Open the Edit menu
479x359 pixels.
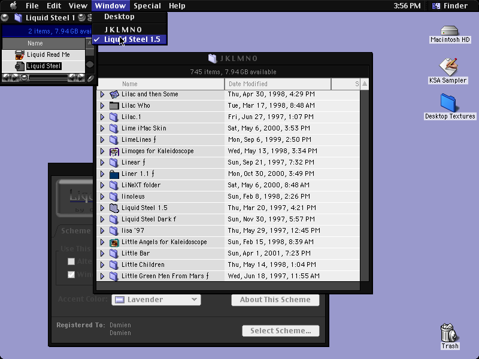click(x=54, y=6)
